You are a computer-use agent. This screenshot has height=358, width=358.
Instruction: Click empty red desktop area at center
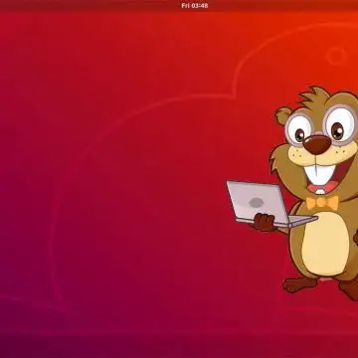pos(149,166)
